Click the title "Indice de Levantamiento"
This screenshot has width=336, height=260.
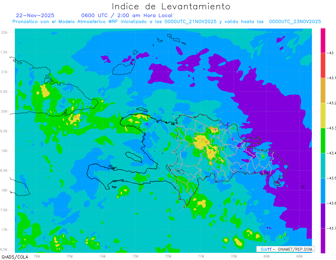[x=171, y=6]
